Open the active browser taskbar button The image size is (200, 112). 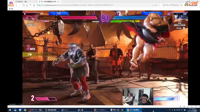click(x=134, y=110)
